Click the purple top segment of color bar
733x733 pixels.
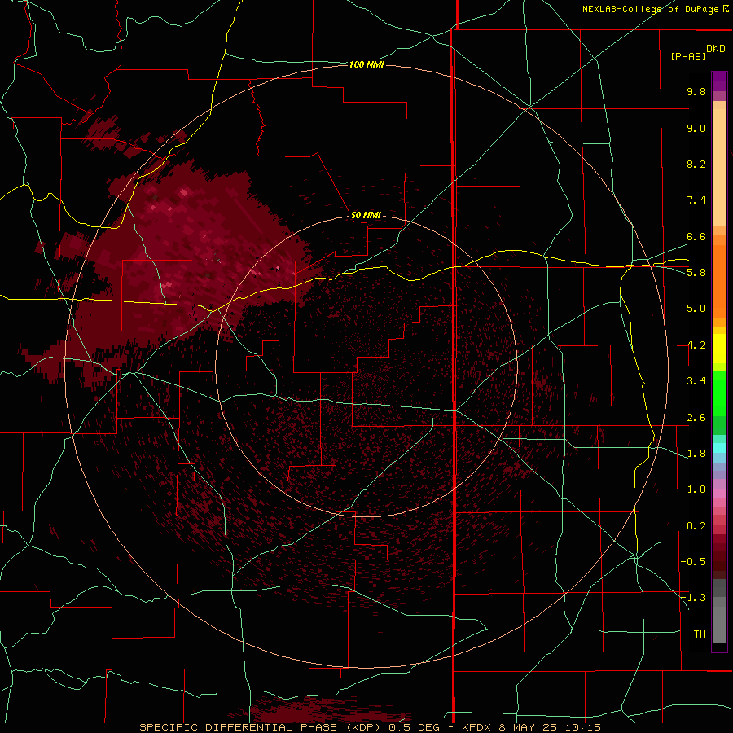point(719,81)
